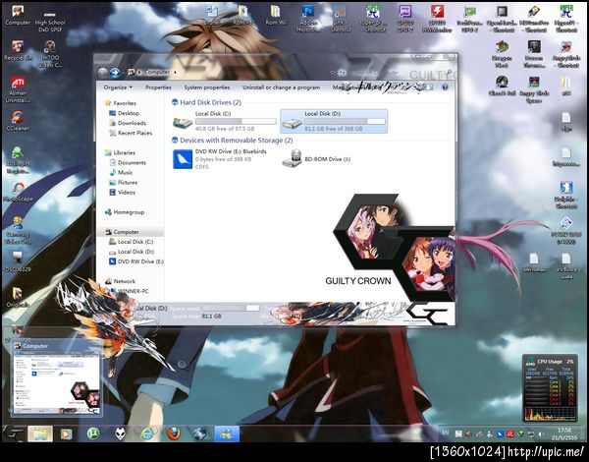589x462 pixels.
Task: Click Uninstall or change a program
Action: [x=282, y=87]
